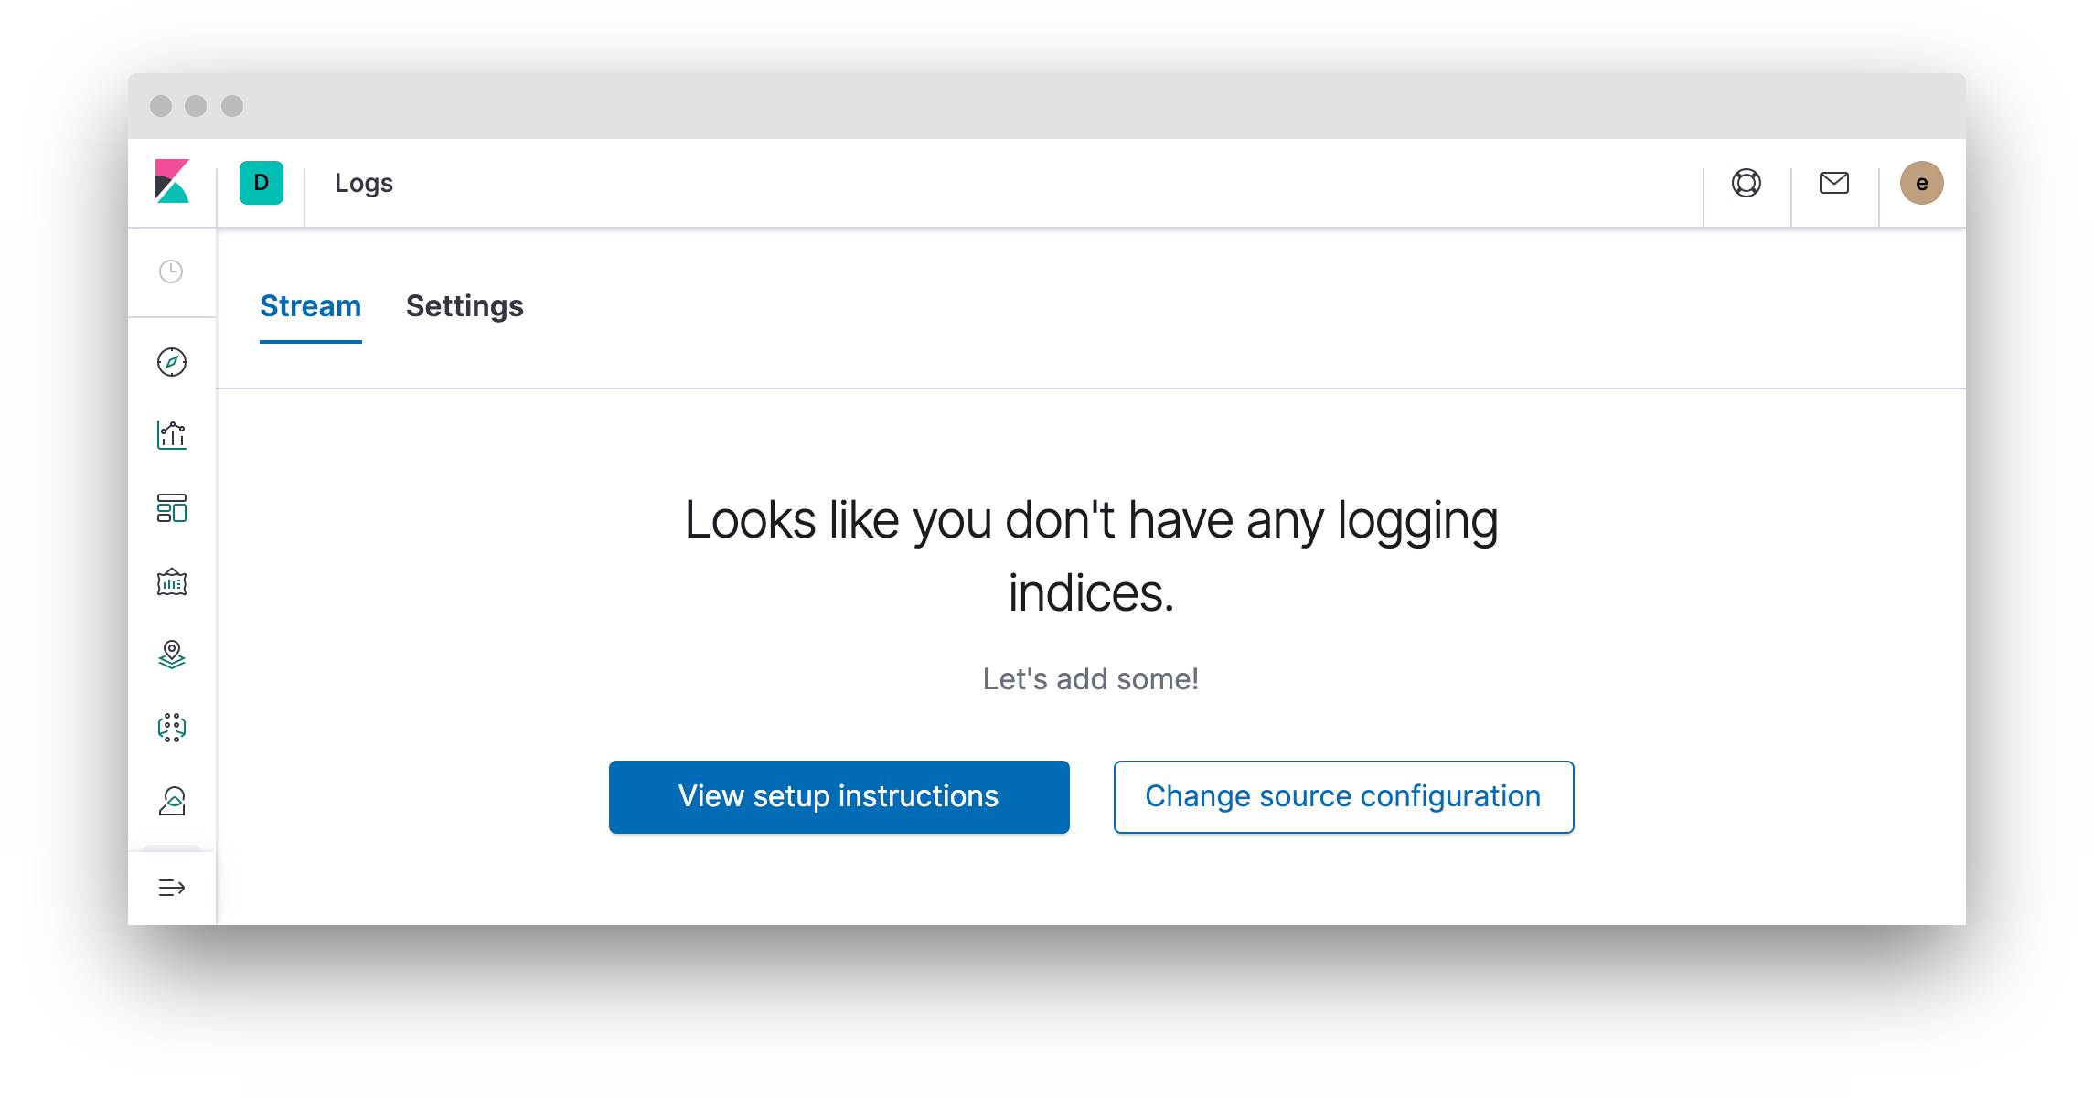This screenshot has width=2094, height=1108.
Task: Open the help lifebuoy icon
Action: (1747, 183)
